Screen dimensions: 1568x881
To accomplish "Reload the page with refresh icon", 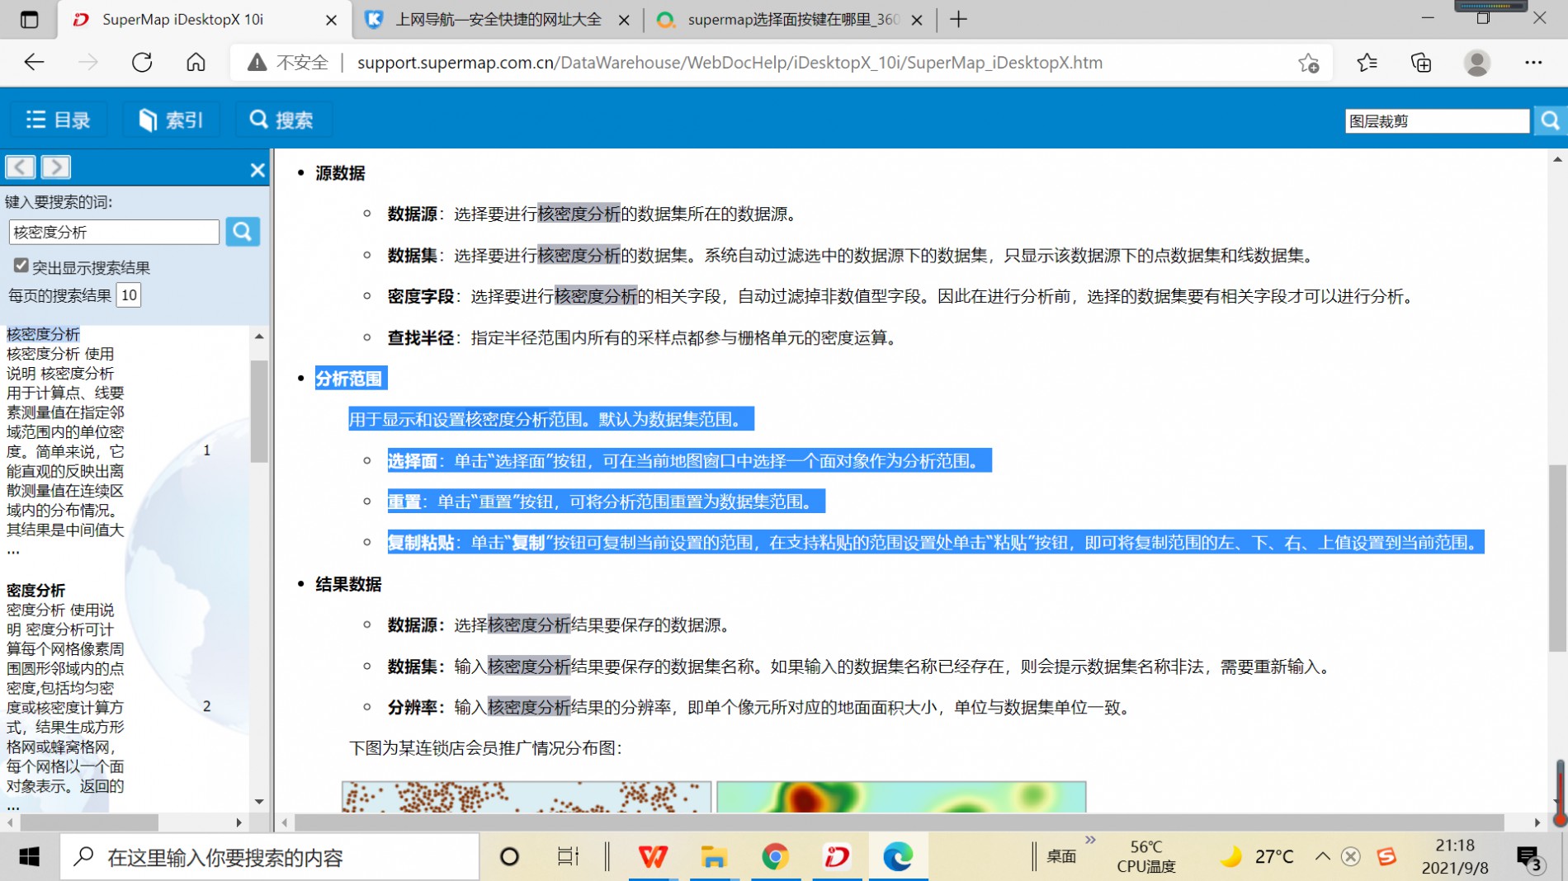I will 142,63.
